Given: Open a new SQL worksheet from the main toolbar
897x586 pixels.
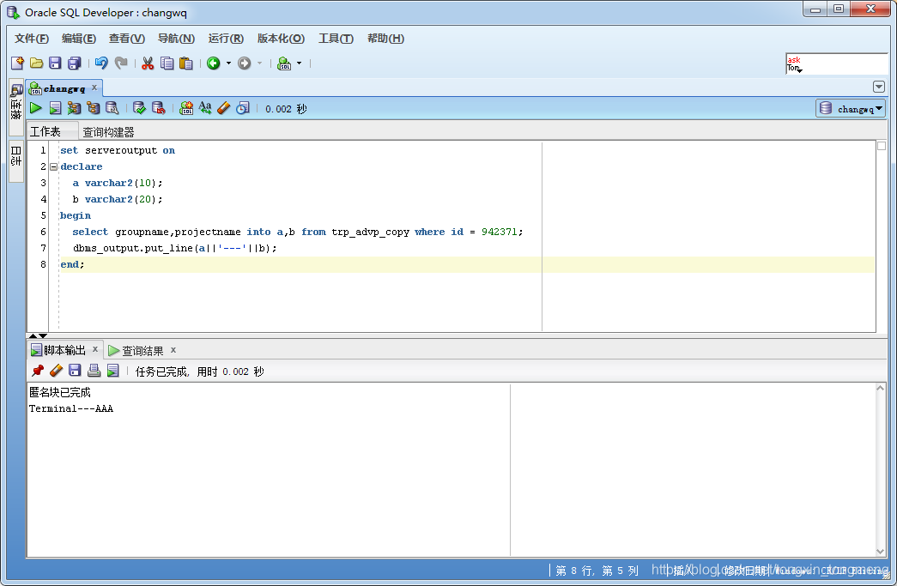Looking at the screenshot, I should [284, 63].
